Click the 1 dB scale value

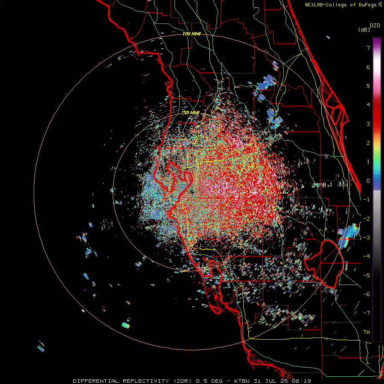(x=368, y=162)
